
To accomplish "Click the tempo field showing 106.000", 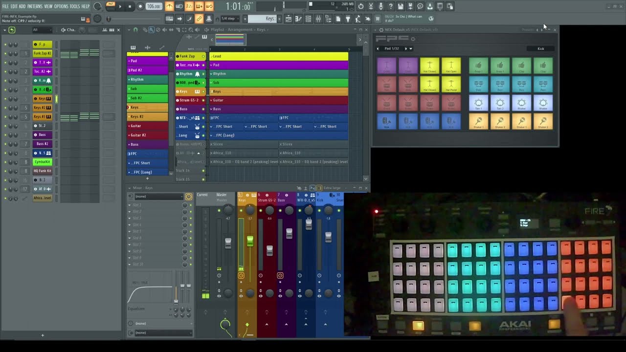I will (154, 6).
